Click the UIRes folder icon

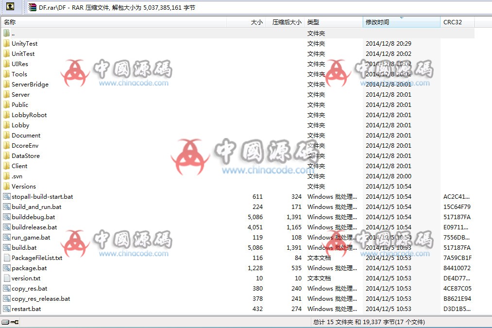click(x=7, y=64)
